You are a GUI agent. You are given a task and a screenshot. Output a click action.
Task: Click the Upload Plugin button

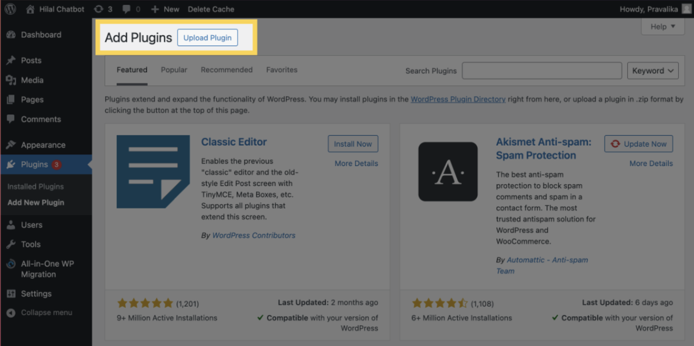point(208,37)
